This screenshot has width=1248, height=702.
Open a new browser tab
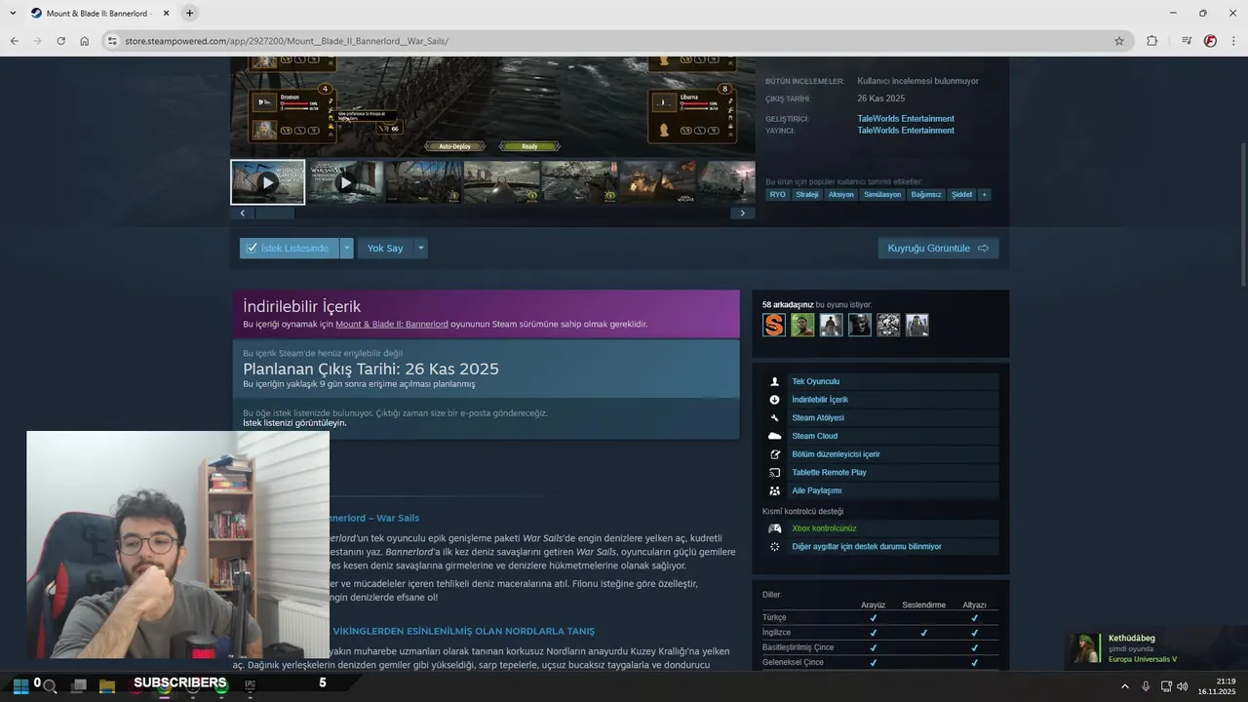pos(189,13)
